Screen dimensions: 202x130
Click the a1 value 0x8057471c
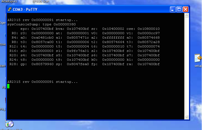78,38
